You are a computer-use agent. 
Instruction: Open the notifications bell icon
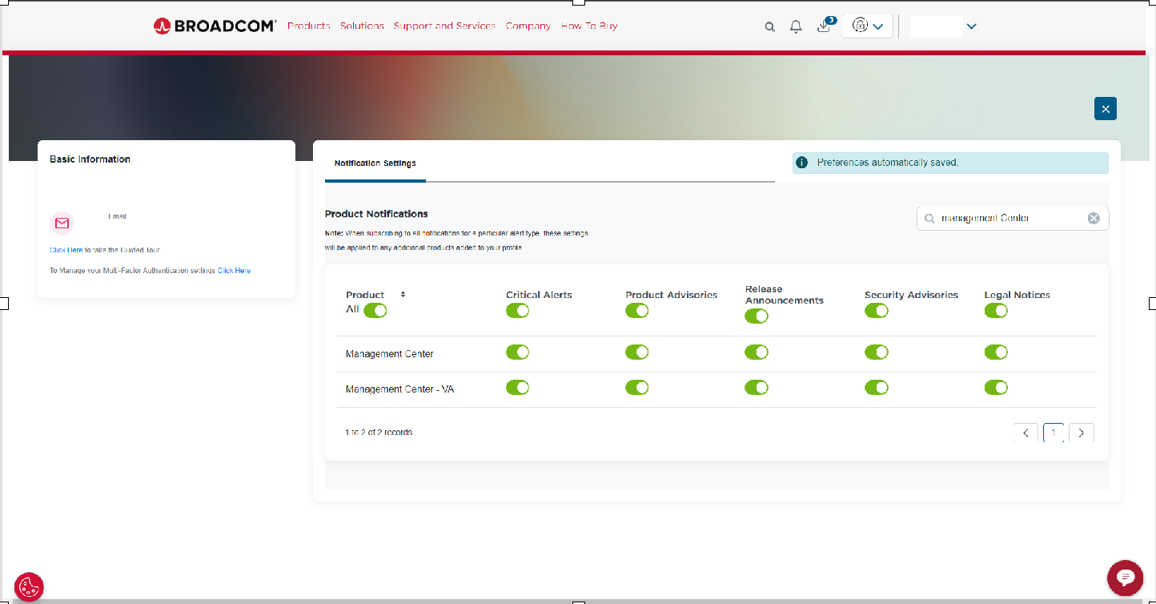coord(796,26)
